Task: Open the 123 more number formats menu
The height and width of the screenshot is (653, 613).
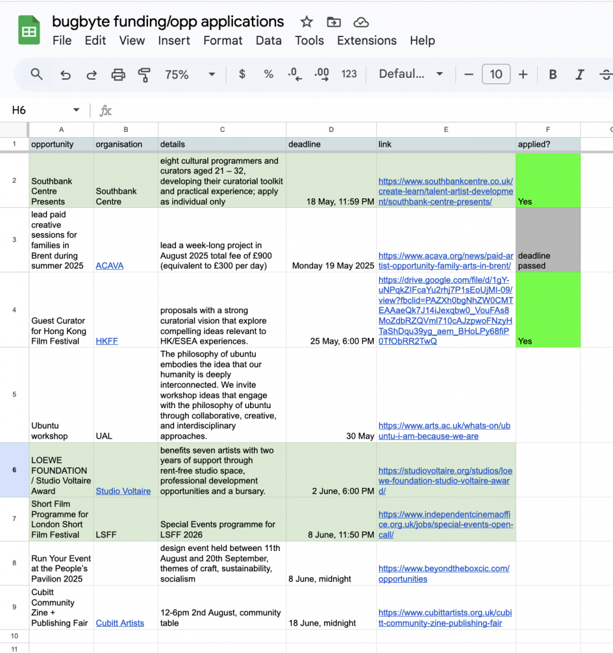Action: click(349, 74)
